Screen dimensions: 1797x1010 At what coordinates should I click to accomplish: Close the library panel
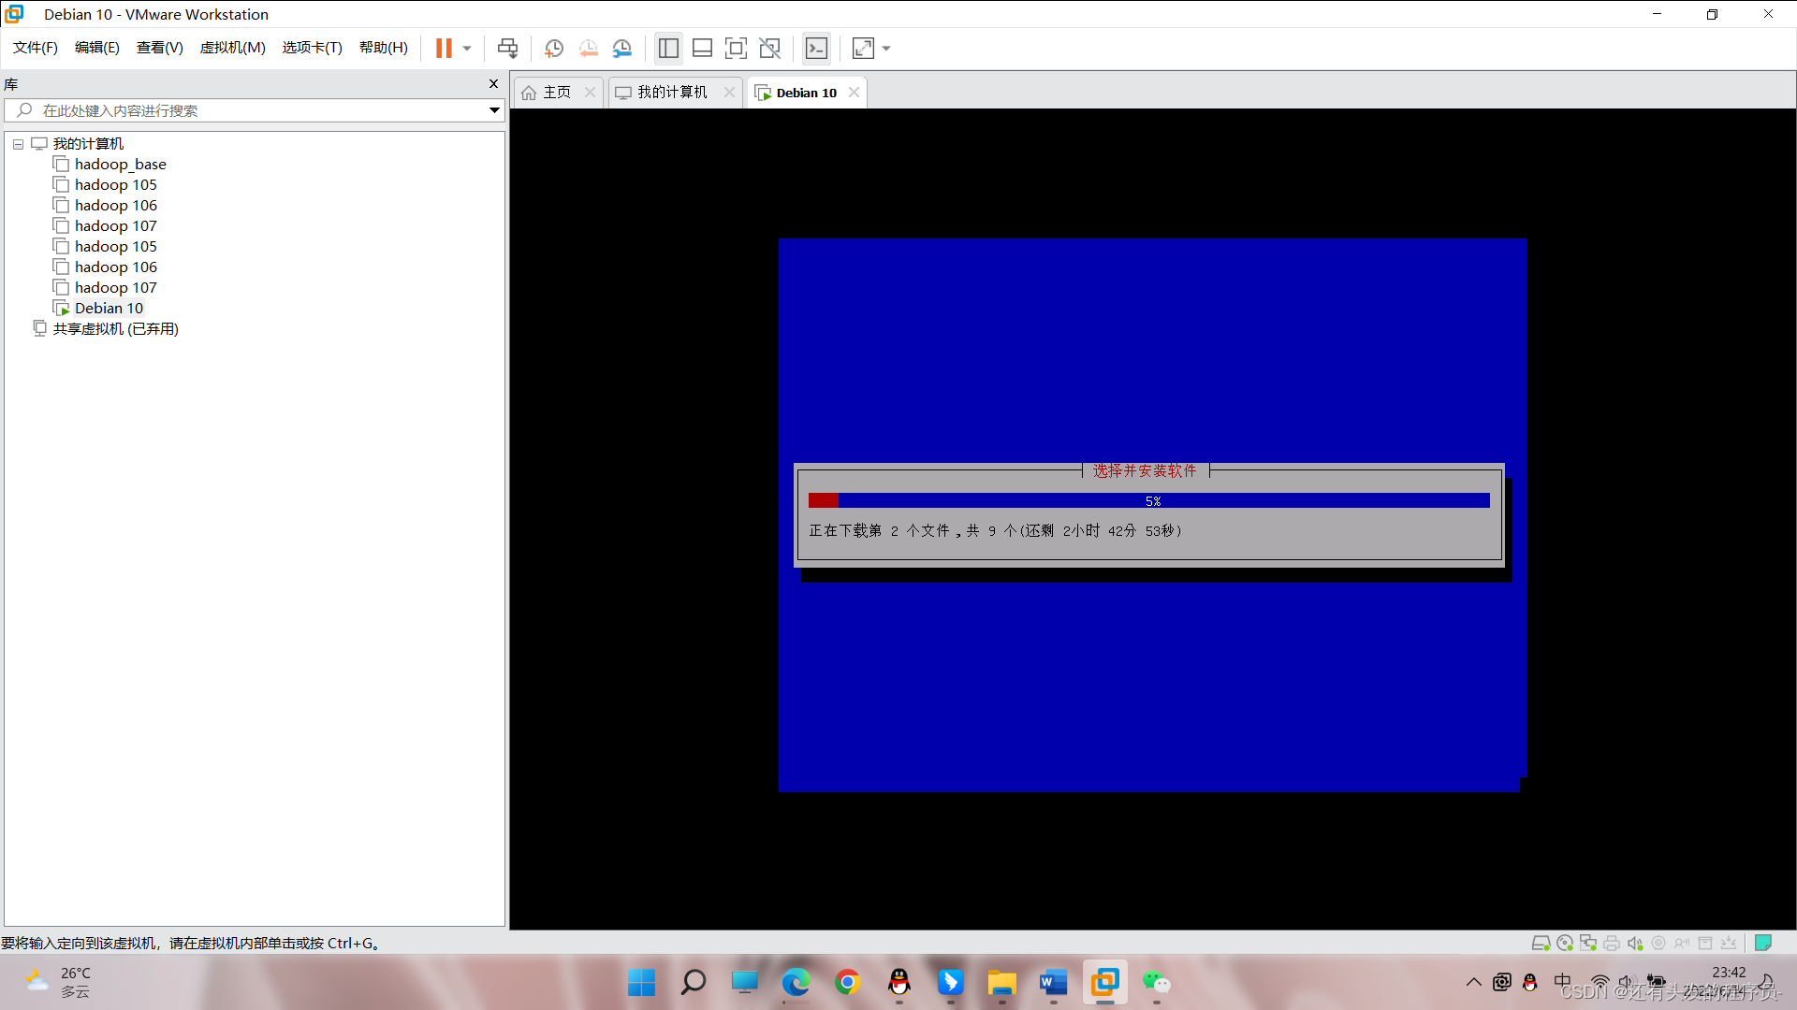click(493, 84)
